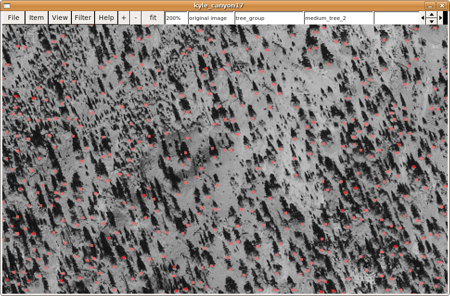
Task: Click the black color box in the toolbar
Action: (x=445, y=18)
